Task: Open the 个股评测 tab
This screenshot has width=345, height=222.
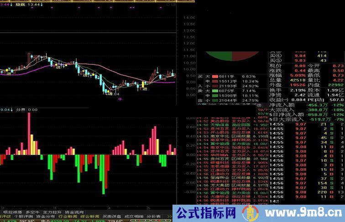Action: coord(24,217)
